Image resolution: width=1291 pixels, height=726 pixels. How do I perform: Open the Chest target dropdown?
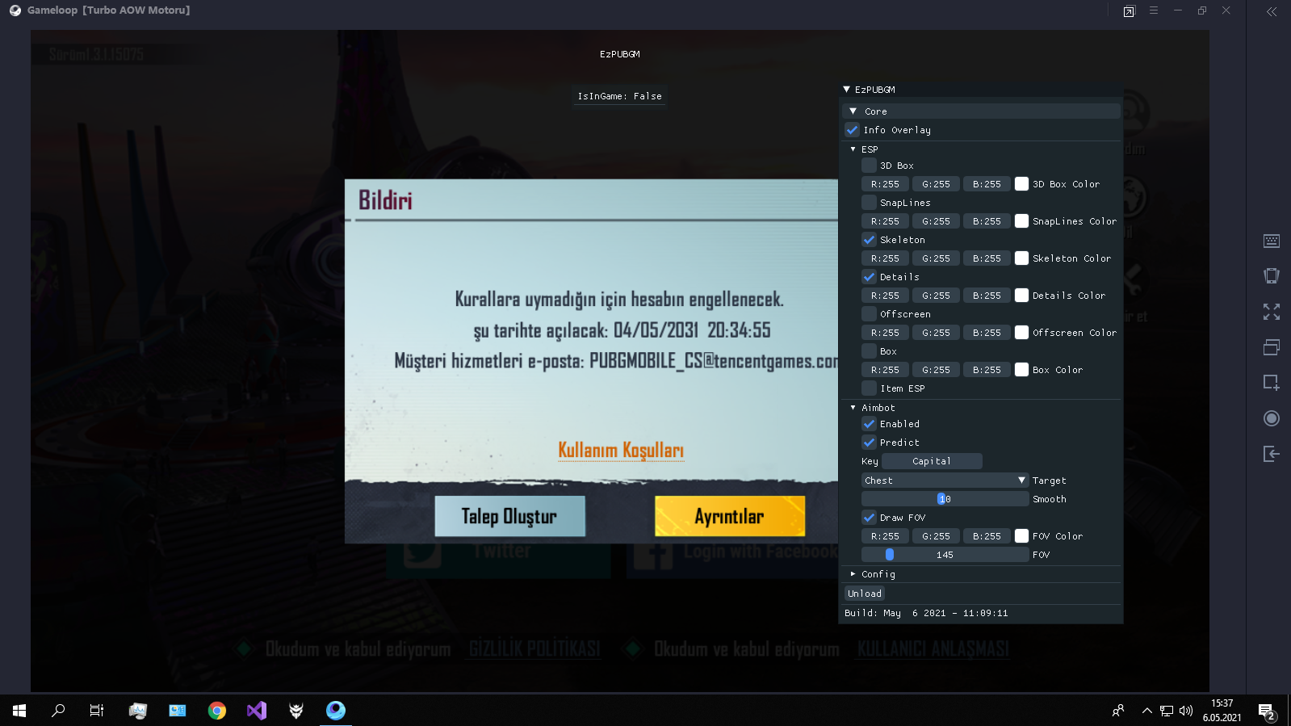(x=945, y=481)
